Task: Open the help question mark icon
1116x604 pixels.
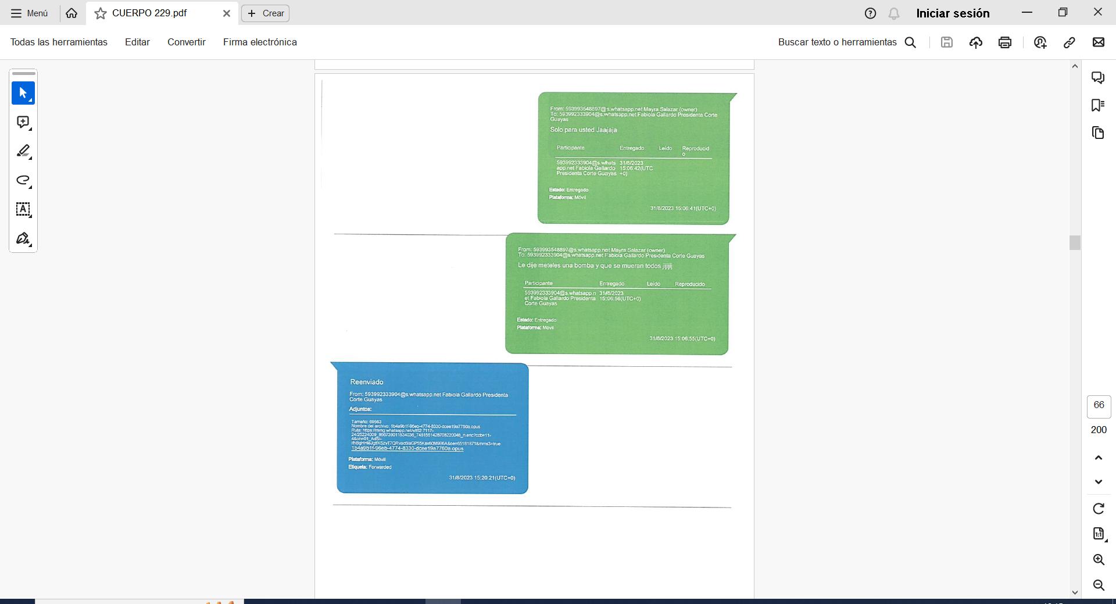Action: tap(870, 13)
